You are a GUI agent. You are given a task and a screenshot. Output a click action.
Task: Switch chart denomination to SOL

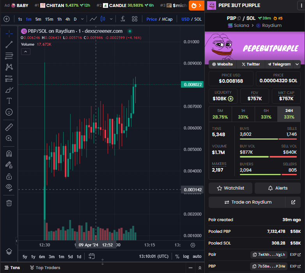click(198, 19)
